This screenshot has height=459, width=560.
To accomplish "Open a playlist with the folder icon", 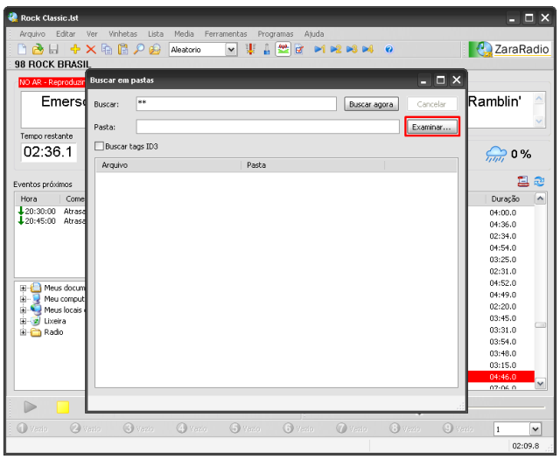I will click(38, 49).
